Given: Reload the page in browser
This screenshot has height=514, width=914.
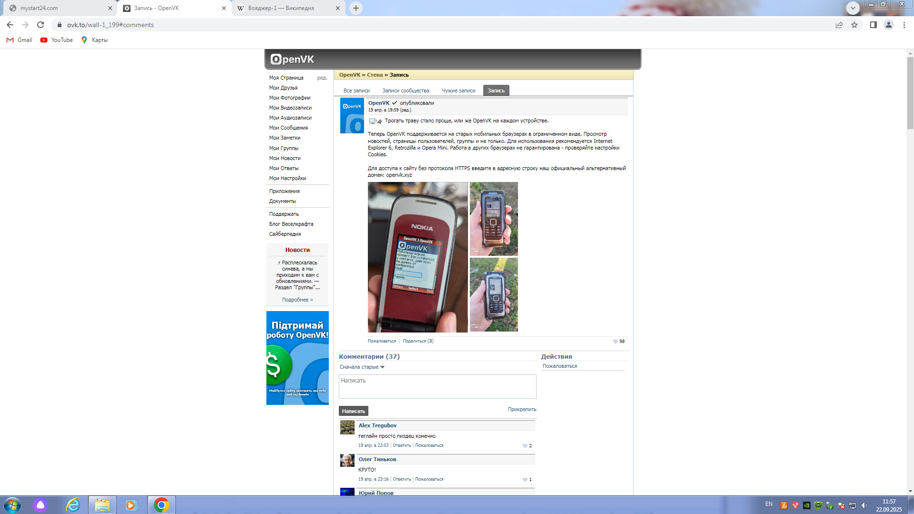Looking at the screenshot, I should coord(41,25).
